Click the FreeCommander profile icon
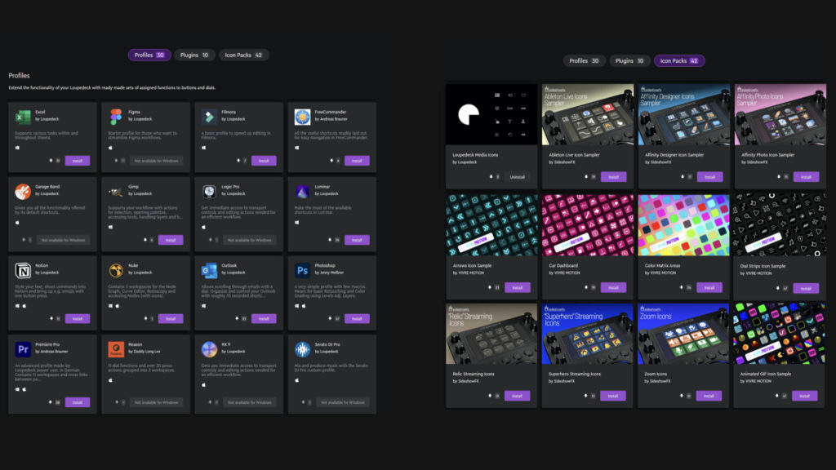 pyautogui.click(x=302, y=117)
